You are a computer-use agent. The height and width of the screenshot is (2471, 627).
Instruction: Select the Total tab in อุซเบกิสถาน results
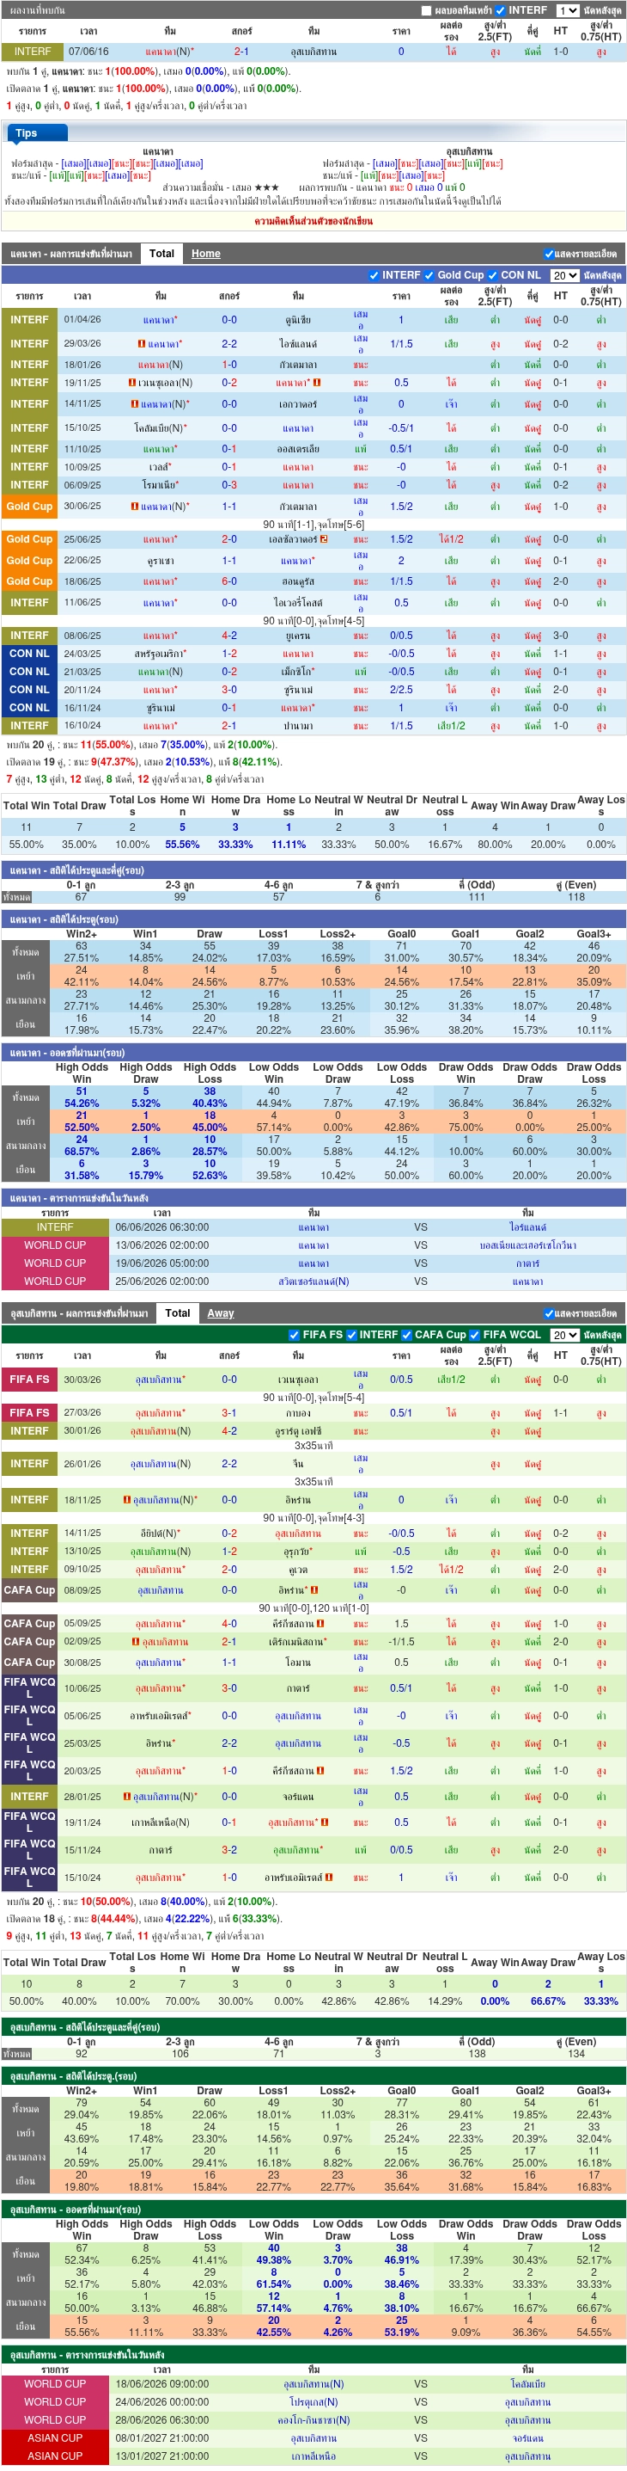[178, 1312]
